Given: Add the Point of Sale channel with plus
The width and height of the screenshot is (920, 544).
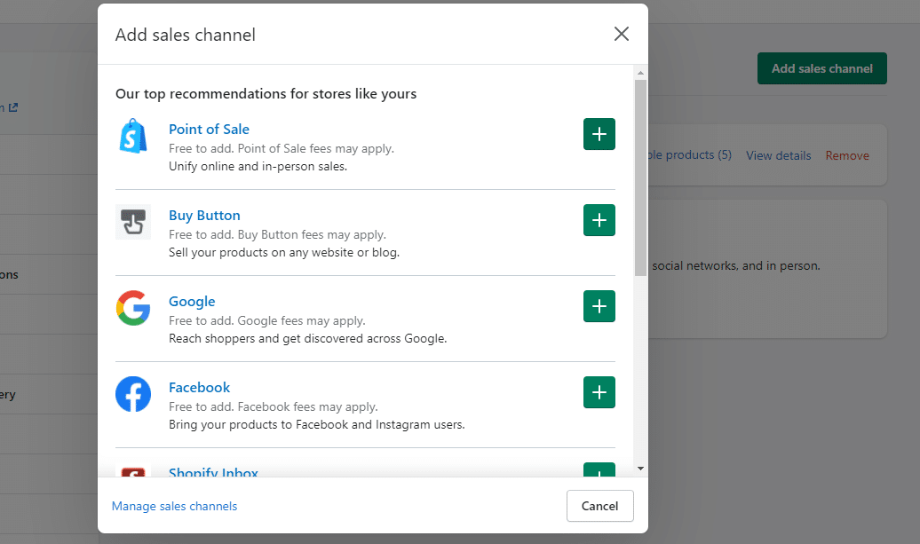Looking at the screenshot, I should point(599,134).
